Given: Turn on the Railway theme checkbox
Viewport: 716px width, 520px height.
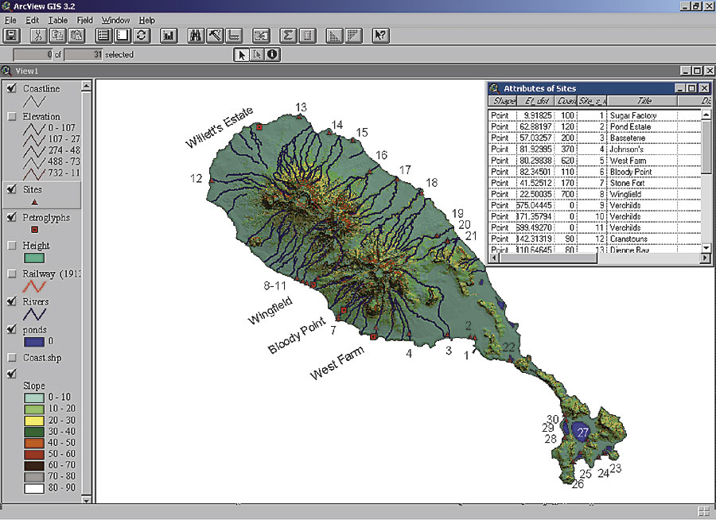Looking at the screenshot, I should pyautogui.click(x=11, y=274).
